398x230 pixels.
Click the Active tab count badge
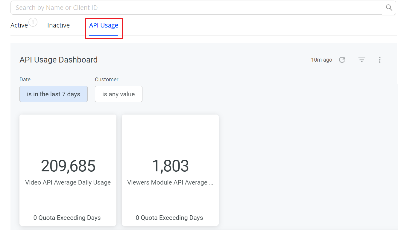33,22
